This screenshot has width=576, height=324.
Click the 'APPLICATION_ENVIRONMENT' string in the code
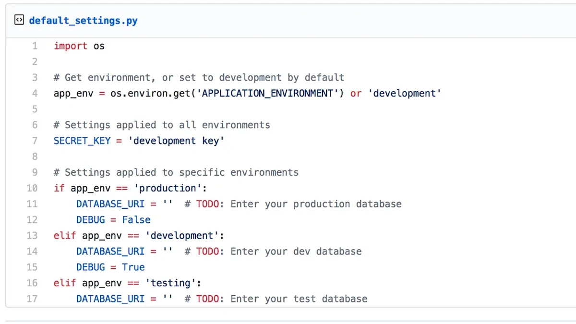point(267,94)
